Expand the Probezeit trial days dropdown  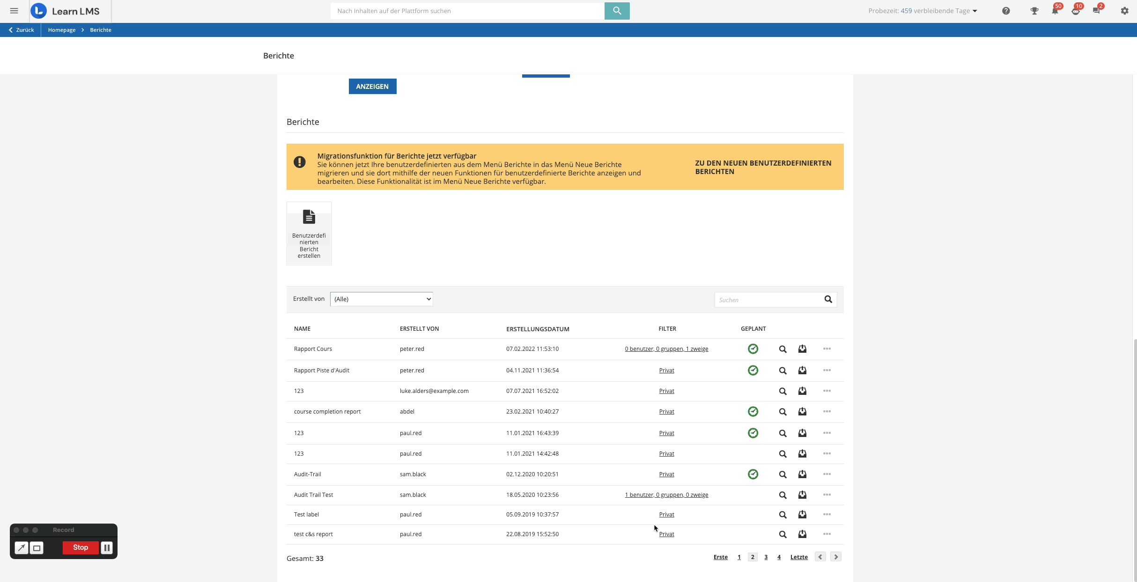(922, 11)
